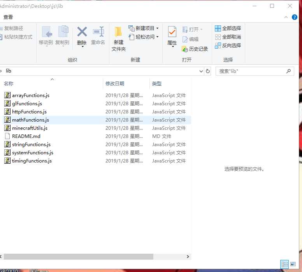This screenshot has height=272, width=302.
Task: Switch to details view icon in status bar
Action: point(284,264)
